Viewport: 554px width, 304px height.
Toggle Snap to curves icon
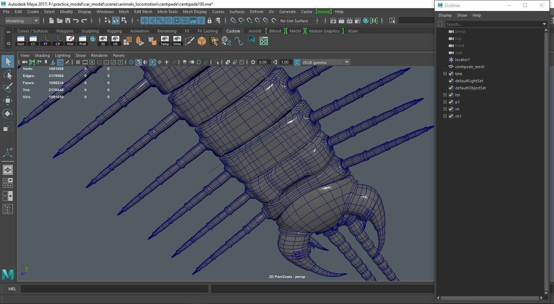pos(242,20)
